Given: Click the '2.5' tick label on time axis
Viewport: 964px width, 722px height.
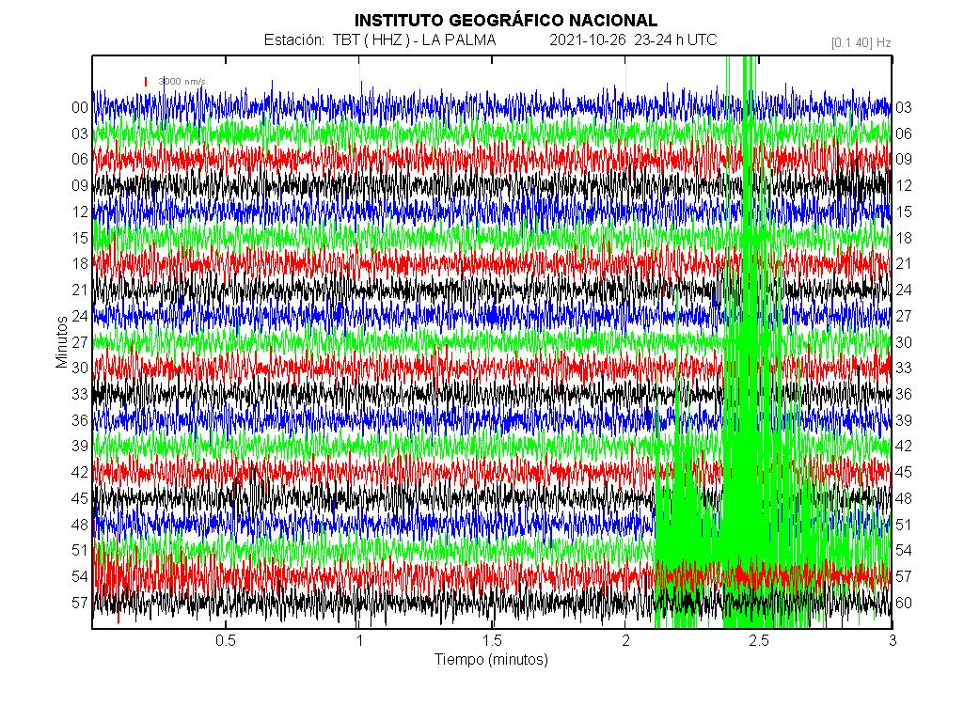Looking at the screenshot, I should point(759,641).
